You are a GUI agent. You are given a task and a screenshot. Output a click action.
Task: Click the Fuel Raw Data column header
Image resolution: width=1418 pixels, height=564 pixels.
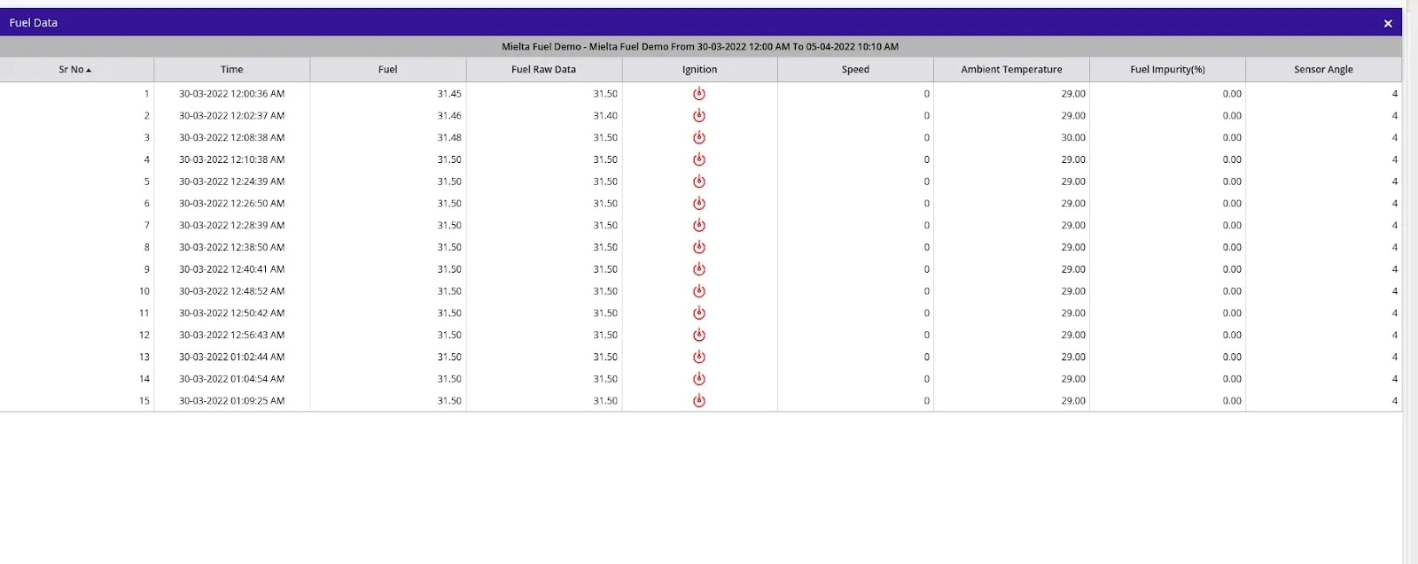coord(543,69)
